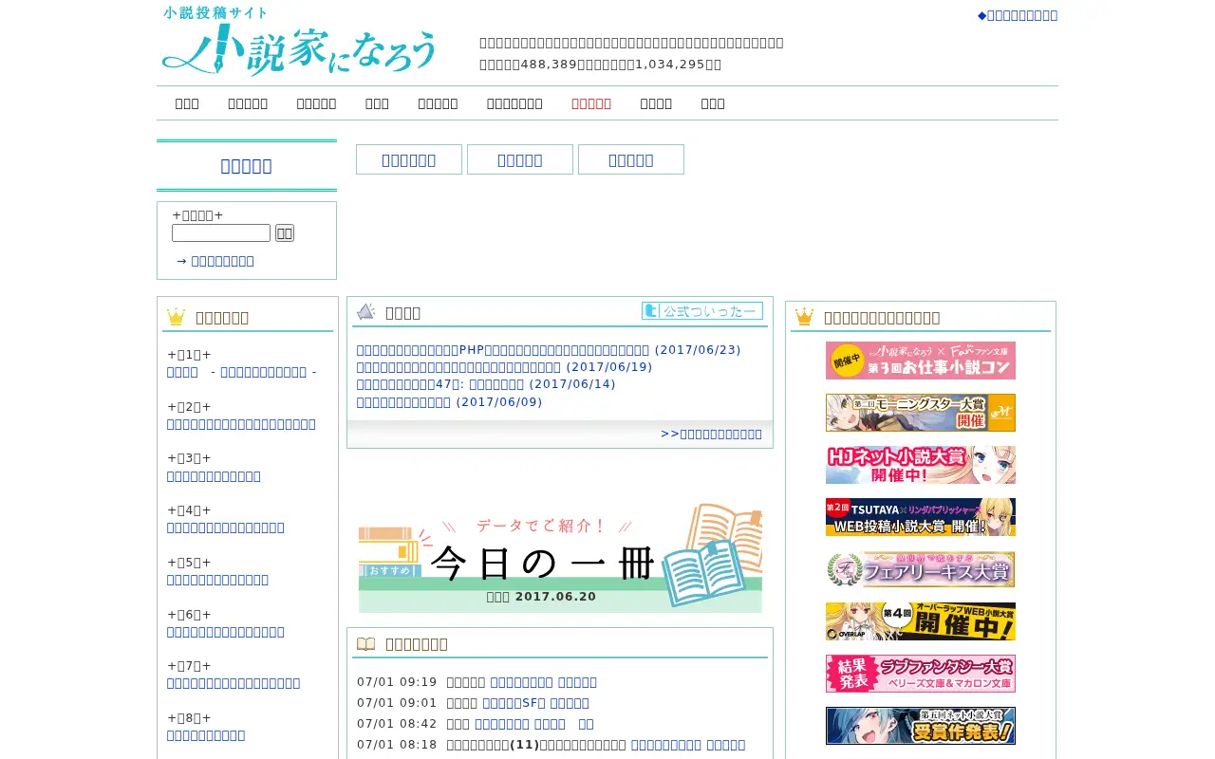The image size is (1215, 759).
Task: Open the モーニングスター大賞 banner
Action: [921, 413]
